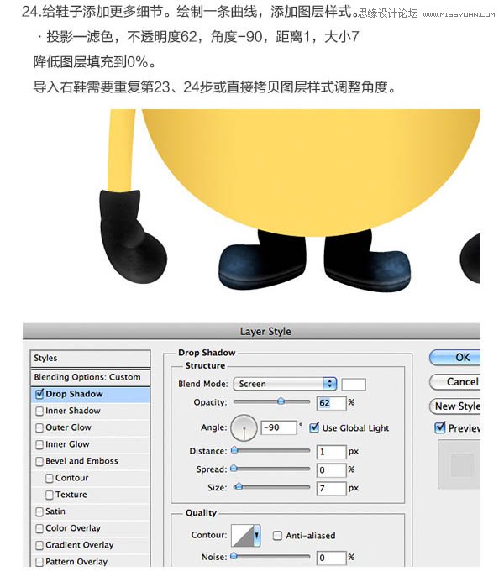Click the Opacity slider handle
This screenshot has height=582, width=504.
click(281, 401)
